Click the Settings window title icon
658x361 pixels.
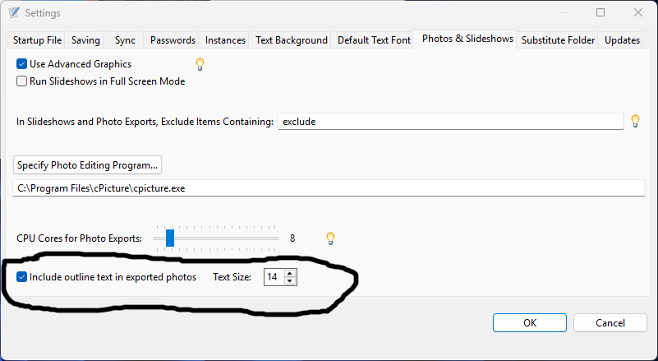click(x=13, y=13)
